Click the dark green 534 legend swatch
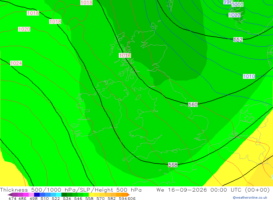Image resolution: width=273 pixels, height=200 pixels. pos(64,195)
